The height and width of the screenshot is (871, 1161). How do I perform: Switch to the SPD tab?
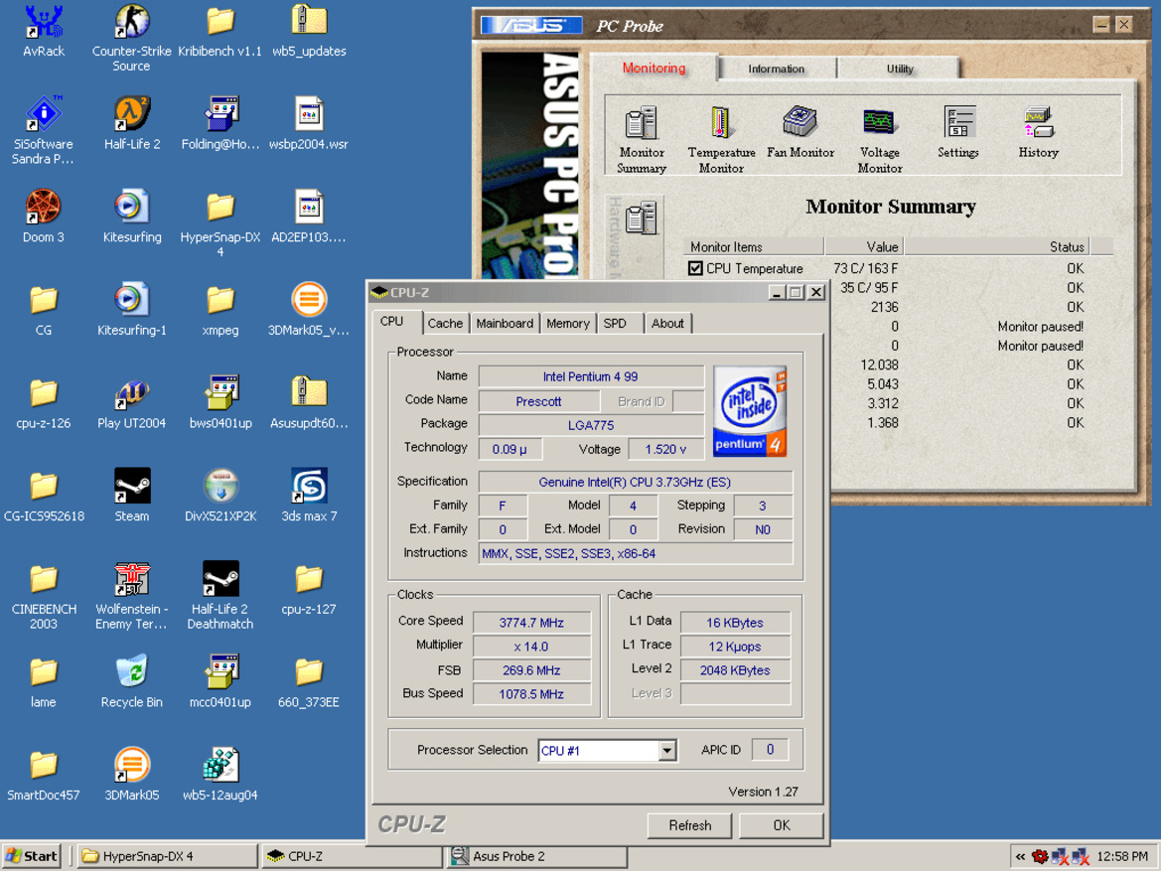pos(615,323)
